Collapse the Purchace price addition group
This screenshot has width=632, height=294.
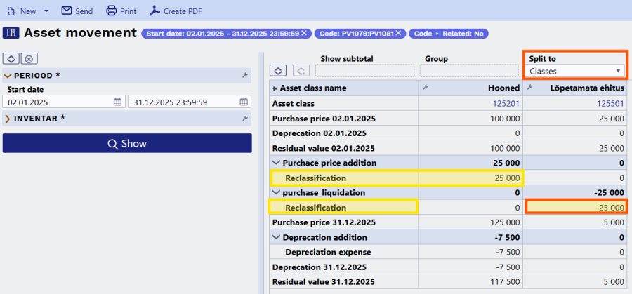coord(276,163)
